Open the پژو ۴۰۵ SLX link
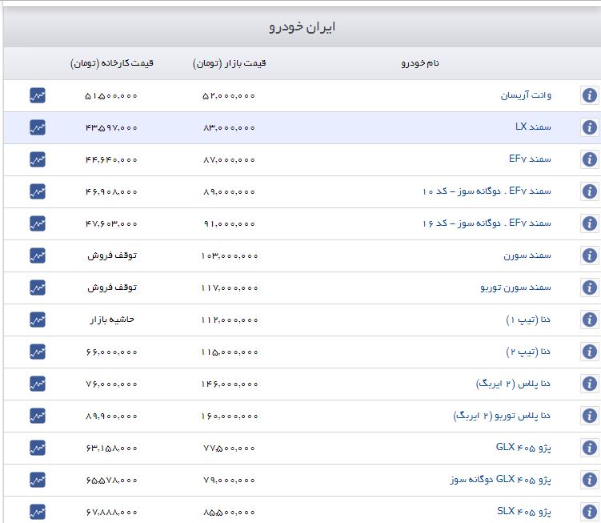 [524, 512]
